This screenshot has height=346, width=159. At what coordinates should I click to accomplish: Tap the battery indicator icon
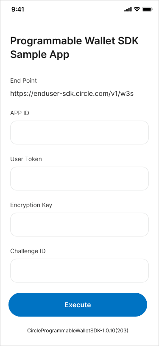point(147,9)
